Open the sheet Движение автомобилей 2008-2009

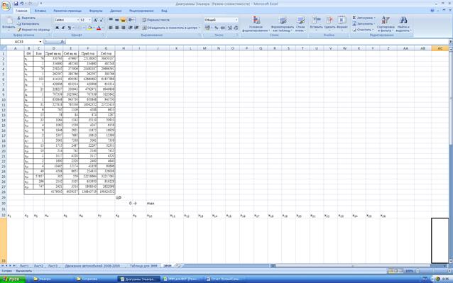tap(92, 266)
